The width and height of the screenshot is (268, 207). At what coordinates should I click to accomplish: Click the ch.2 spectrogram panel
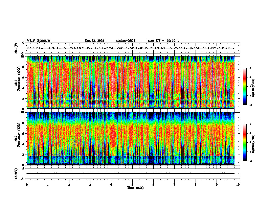(131, 138)
